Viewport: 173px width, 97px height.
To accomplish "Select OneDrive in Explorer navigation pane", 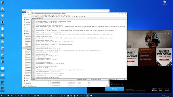I will (x=27, y=28).
